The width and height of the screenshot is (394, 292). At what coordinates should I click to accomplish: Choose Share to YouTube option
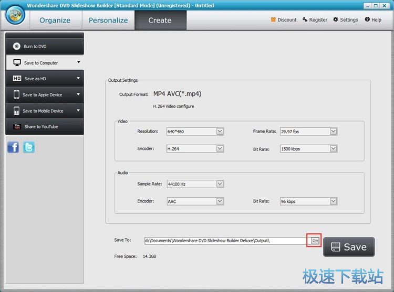point(45,126)
